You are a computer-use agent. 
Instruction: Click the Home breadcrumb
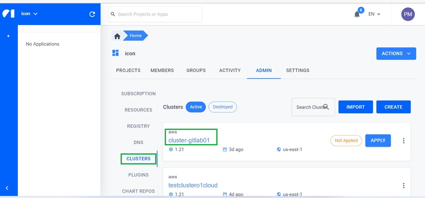pyautogui.click(x=135, y=36)
